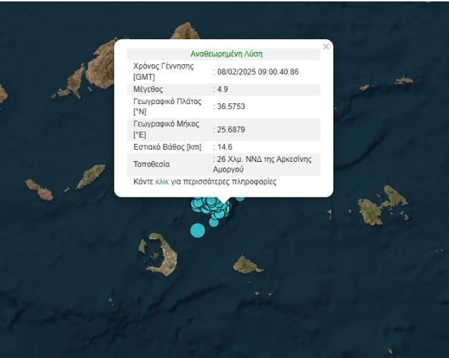The height and width of the screenshot is (358, 449).
Task: Click Sikinos island left of the popup
Action: tap(90, 176)
